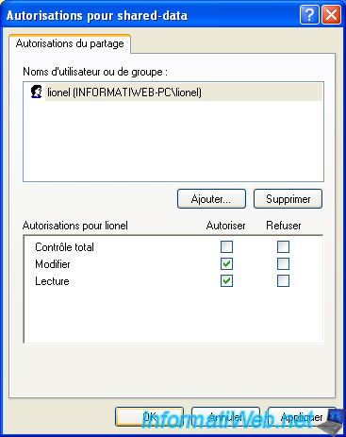Cancel using the Annuler button
346x437 pixels.
(225, 417)
